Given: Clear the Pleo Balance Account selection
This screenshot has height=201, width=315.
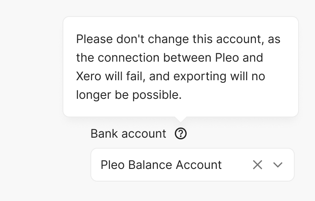Looking at the screenshot, I should point(258,165).
